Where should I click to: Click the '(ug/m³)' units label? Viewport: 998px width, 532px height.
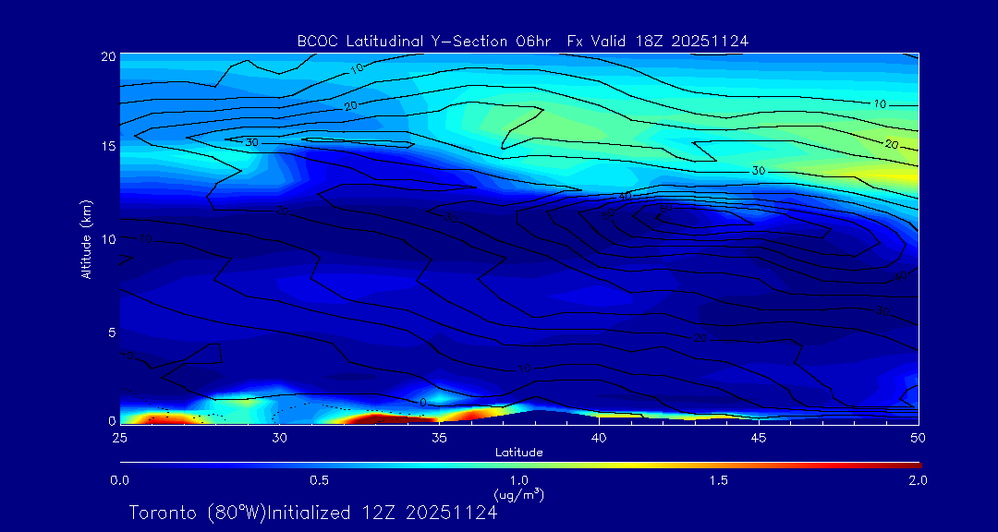[x=518, y=495]
